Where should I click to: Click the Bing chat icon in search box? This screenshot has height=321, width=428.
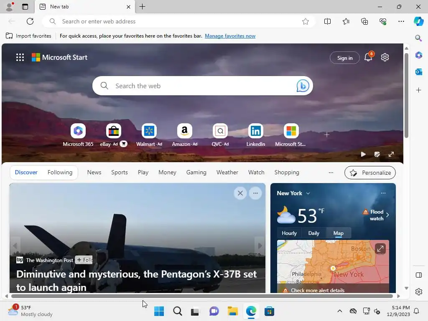pyautogui.click(x=303, y=86)
